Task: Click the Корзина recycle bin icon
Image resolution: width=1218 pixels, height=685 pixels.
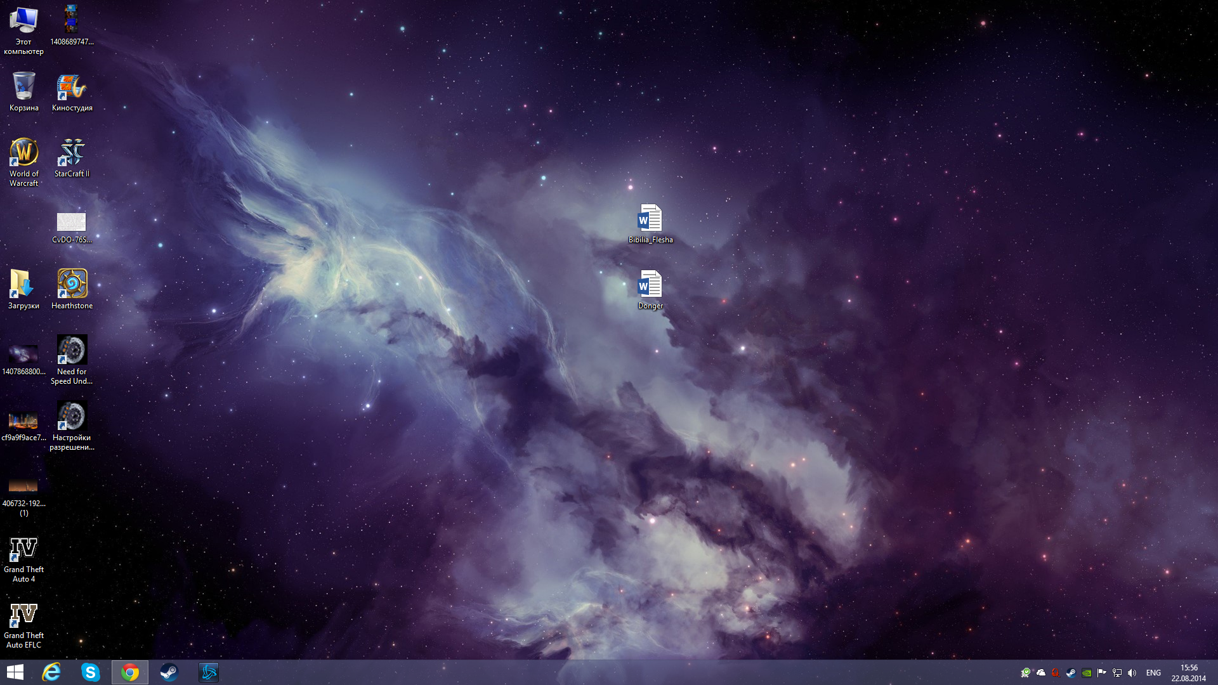Action: click(24, 87)
